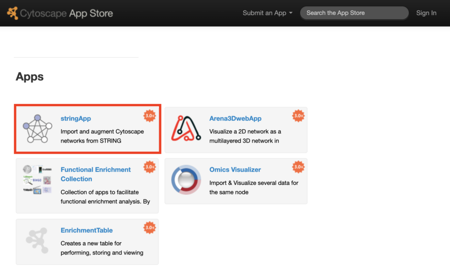Click the 3.0+ badge on Omics Visualizer
Viewport: 450px width, 280px height.
(299, 167)
